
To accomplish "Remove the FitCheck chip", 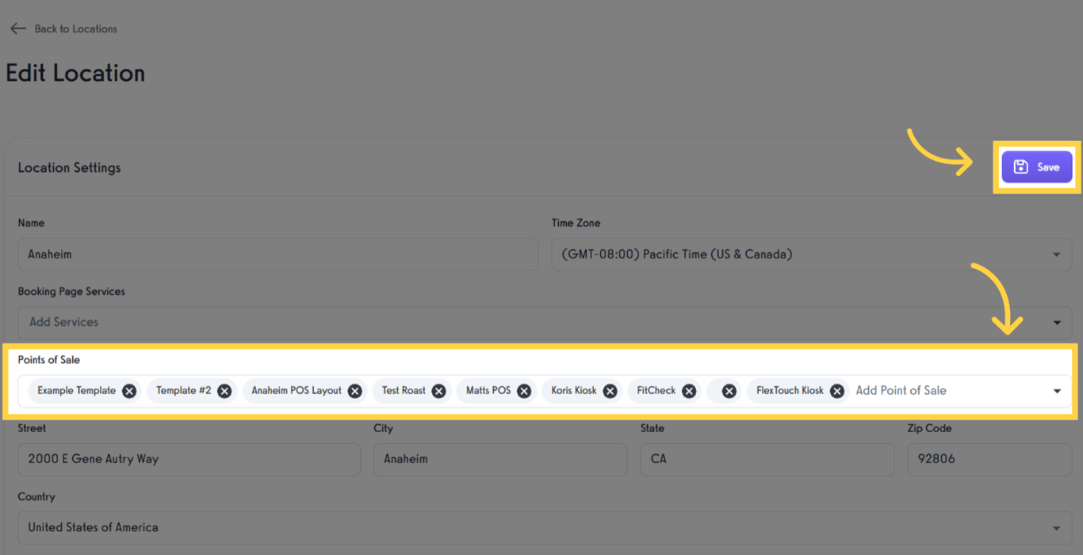I will pos(688,390).
